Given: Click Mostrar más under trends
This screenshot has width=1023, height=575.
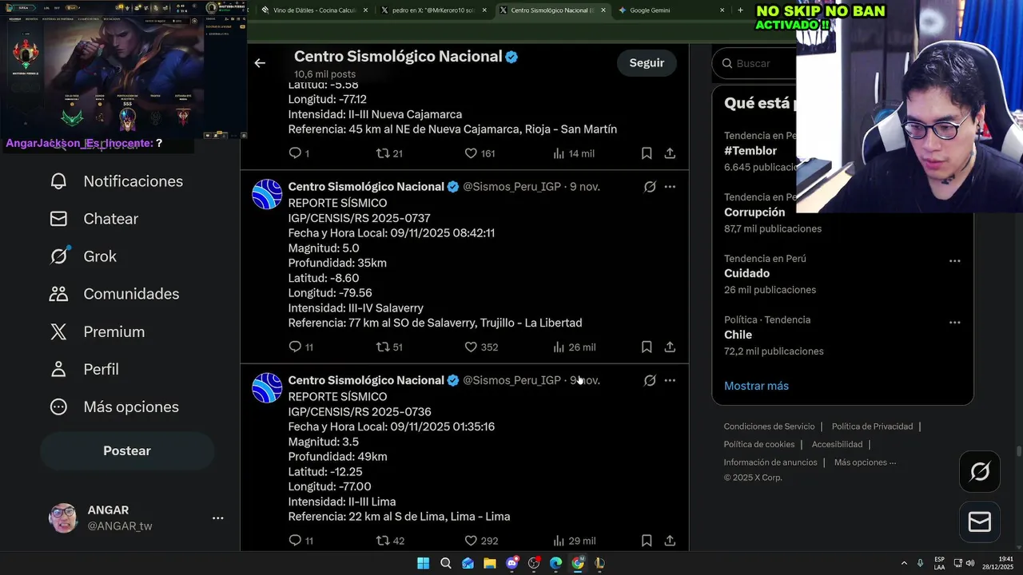Looking at the screenshot, I should pyautogui.click(x=756, y=386).
